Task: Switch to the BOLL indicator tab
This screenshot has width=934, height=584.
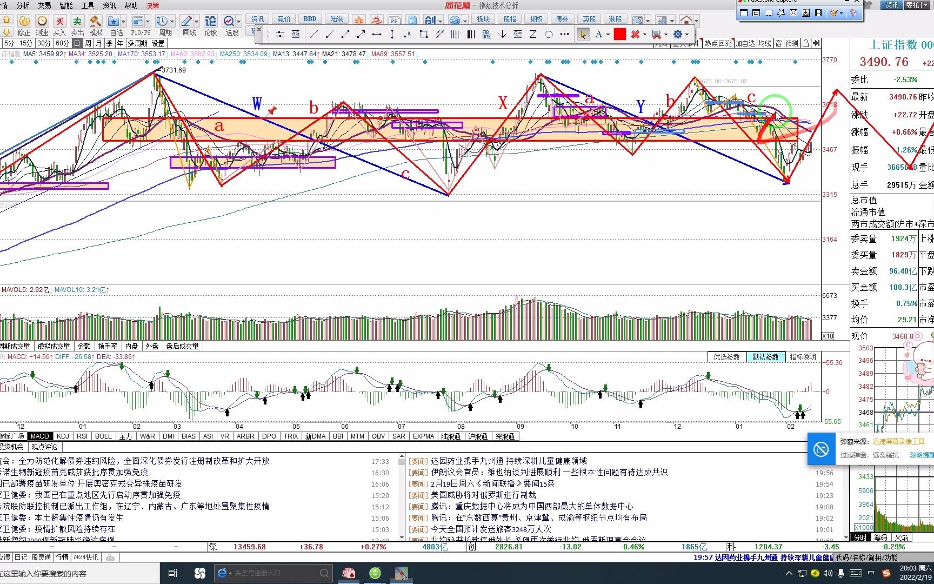Action: (103, 436)
